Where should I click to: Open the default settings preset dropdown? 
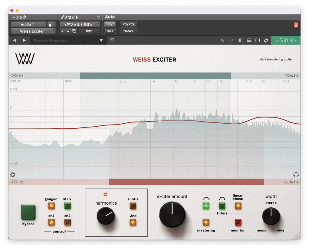80,24
